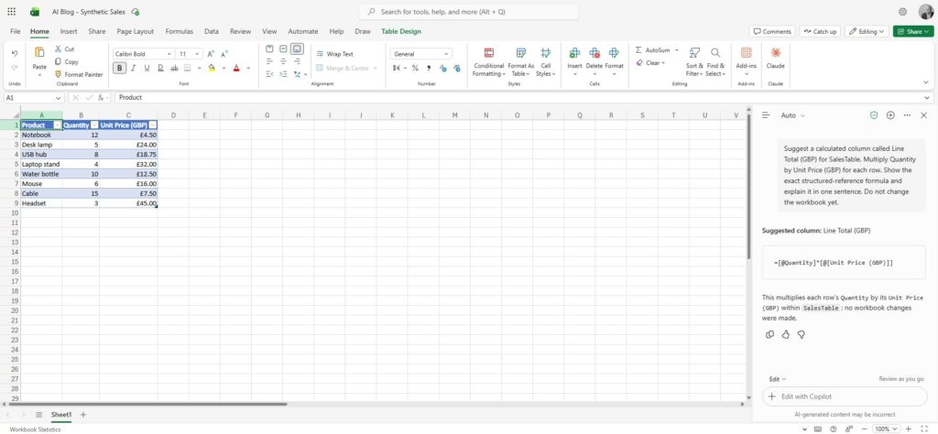The width and height of the screenshot is (938, 434).
Task: Switch to the Insert ribbon tab
Action: [68, 31]
